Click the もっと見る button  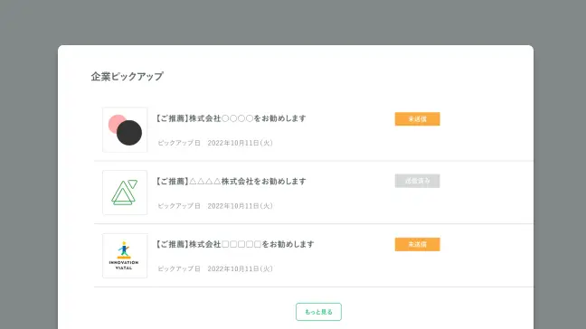coord(319,312)
